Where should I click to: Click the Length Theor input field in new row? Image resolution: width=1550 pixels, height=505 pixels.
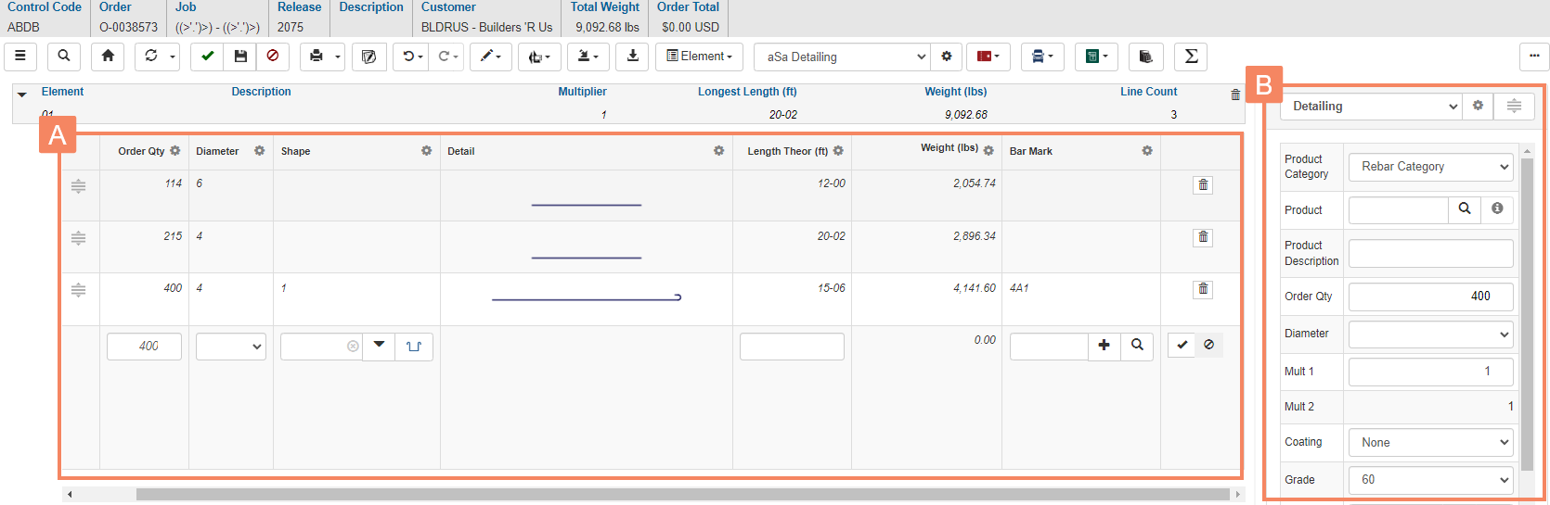point(792,347)
